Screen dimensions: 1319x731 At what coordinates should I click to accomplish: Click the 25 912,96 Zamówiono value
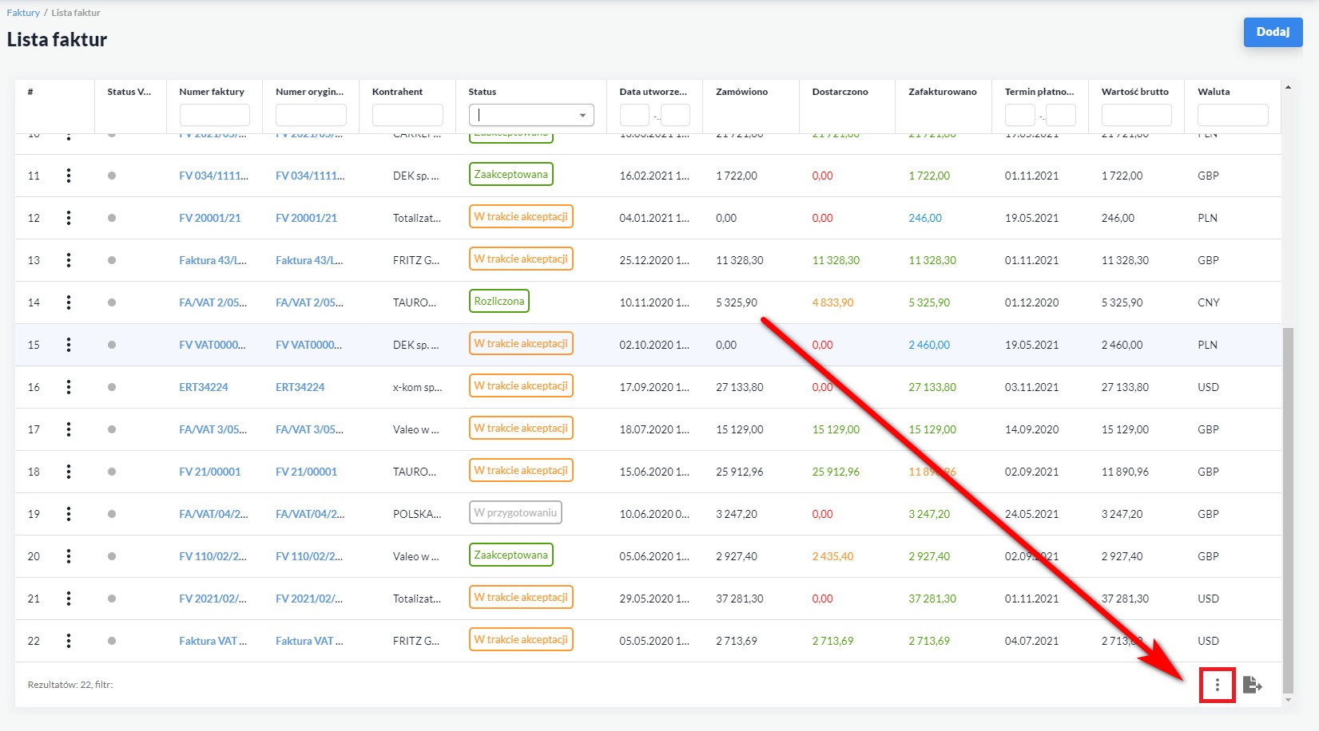740,472
